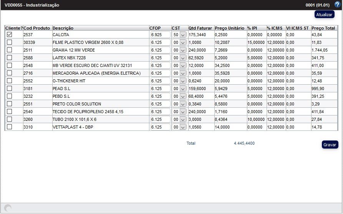The width and height of the screenshot is (343, 214).
Task: Check the Cliente box for O-THICKENER HIT
Action: click(x=10, y=81)
